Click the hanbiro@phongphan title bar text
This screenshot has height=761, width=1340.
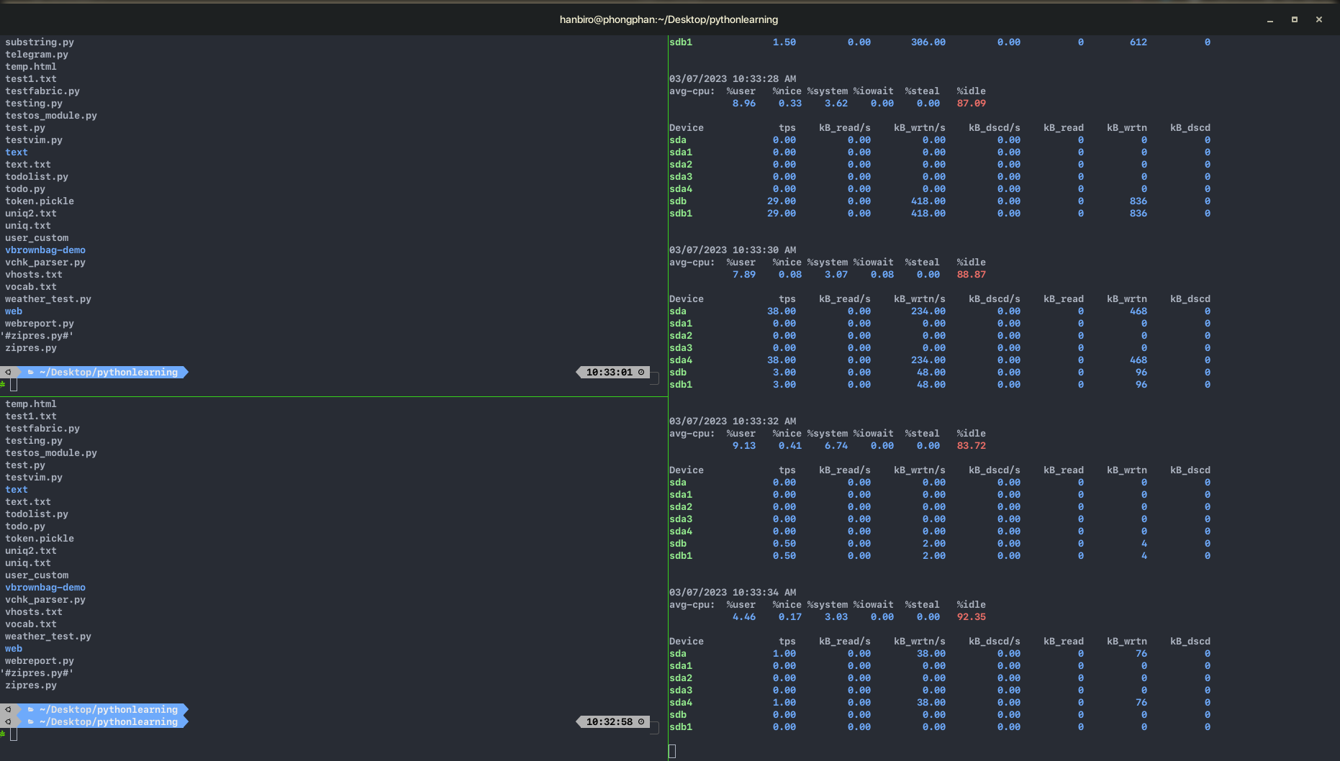(x=668, y=19)
